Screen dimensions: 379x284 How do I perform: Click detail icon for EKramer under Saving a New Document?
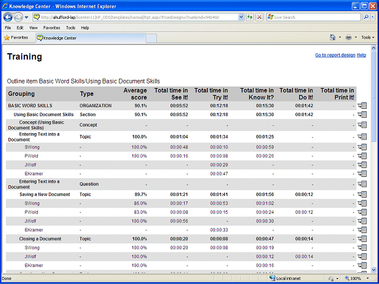point(362,230)
